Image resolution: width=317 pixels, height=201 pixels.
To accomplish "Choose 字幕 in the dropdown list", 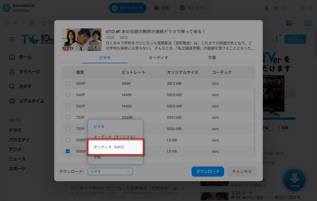I will coord(115,157).
